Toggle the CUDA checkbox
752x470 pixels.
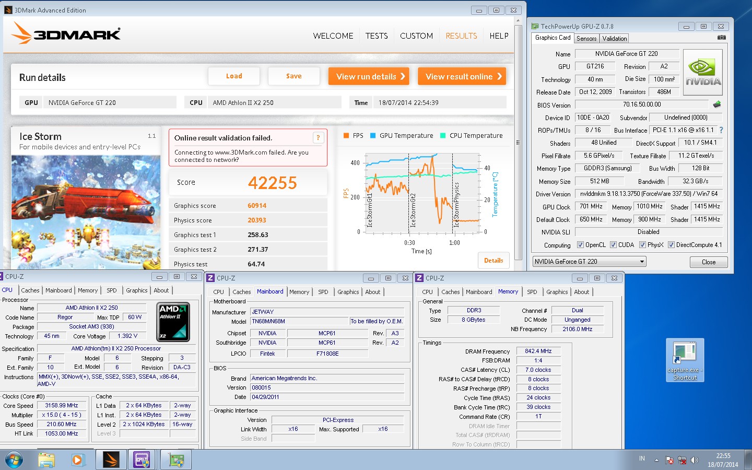pyautogui.click(x=613, y=245)
